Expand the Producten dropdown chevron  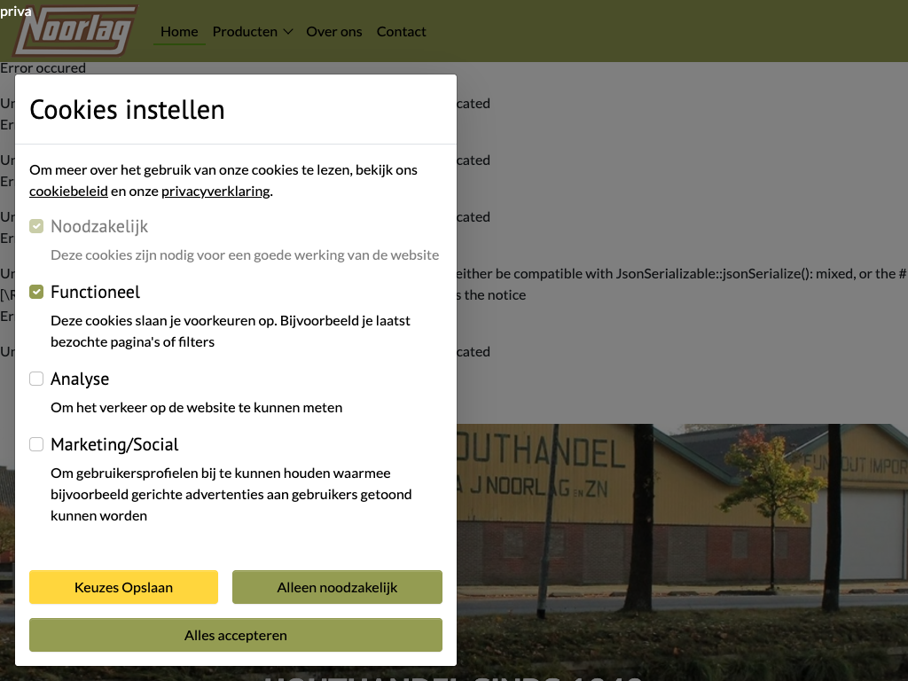point(288,32)
